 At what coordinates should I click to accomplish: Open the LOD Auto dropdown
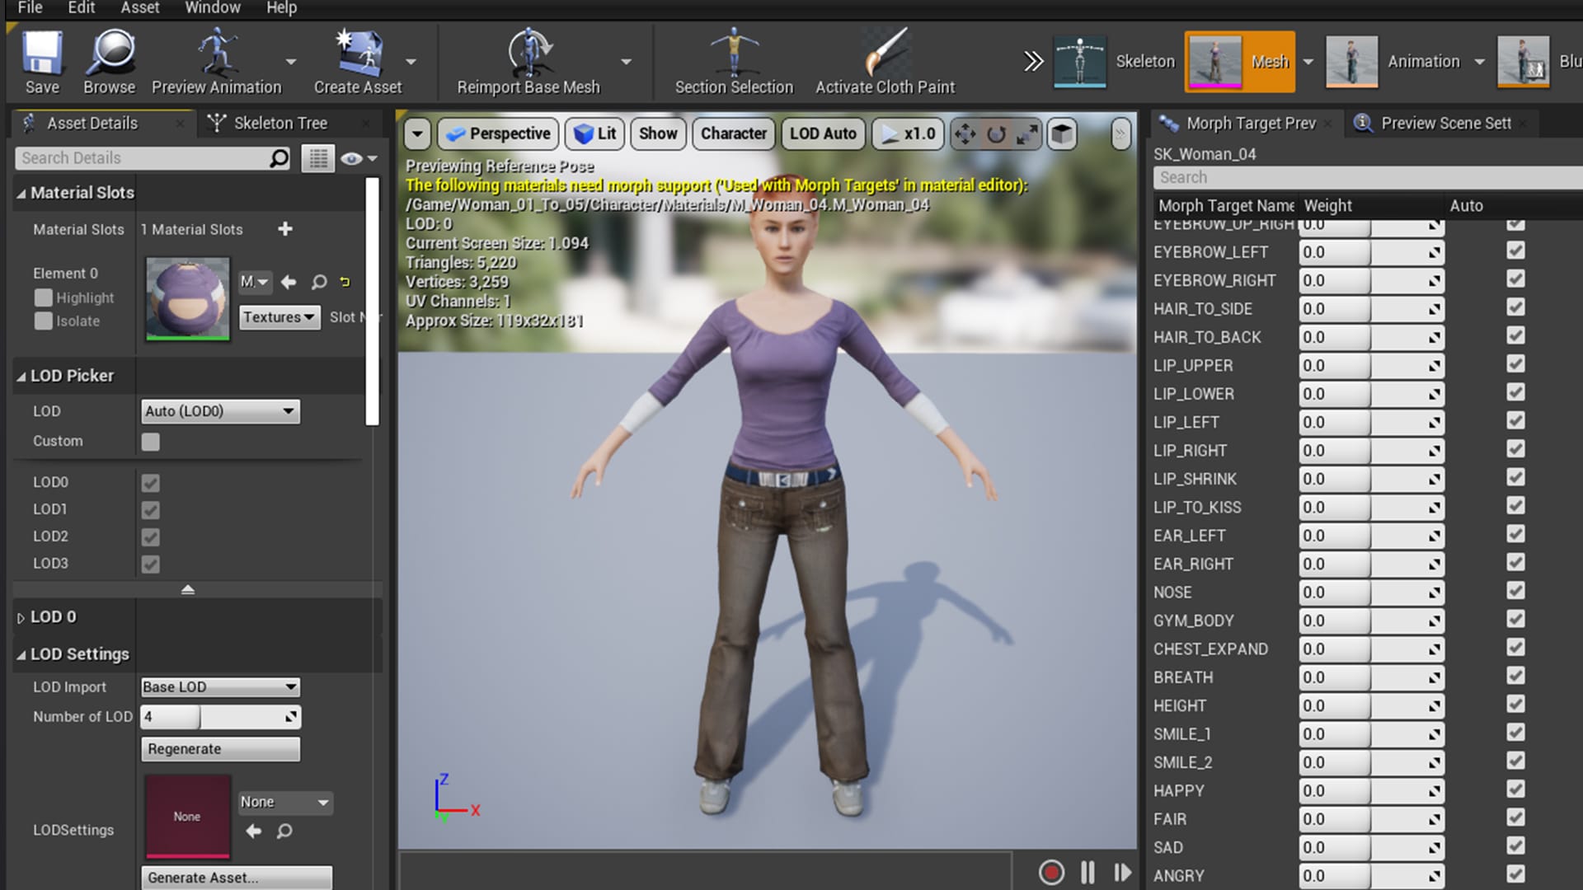[822, 133]
